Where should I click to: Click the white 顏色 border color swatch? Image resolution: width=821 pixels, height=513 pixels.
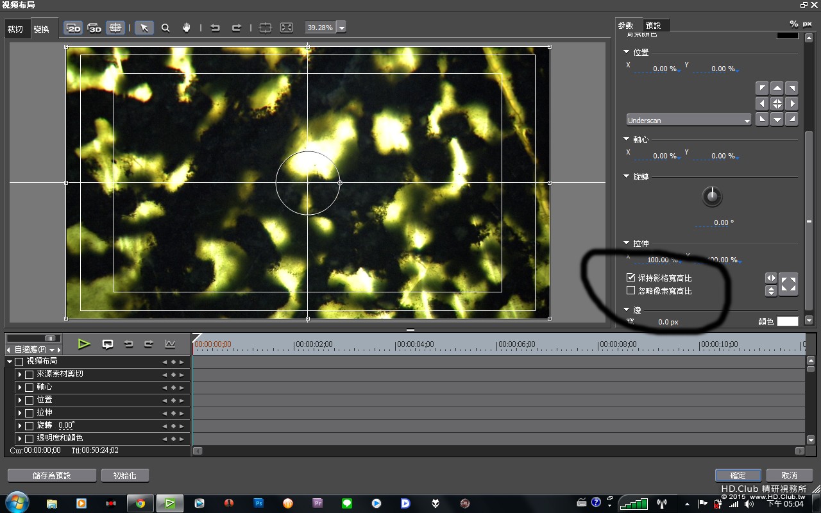click(787, 321)
